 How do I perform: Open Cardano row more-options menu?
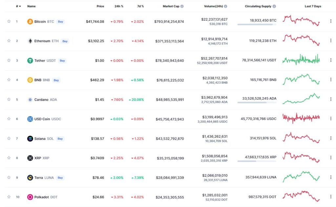(331, 99)
